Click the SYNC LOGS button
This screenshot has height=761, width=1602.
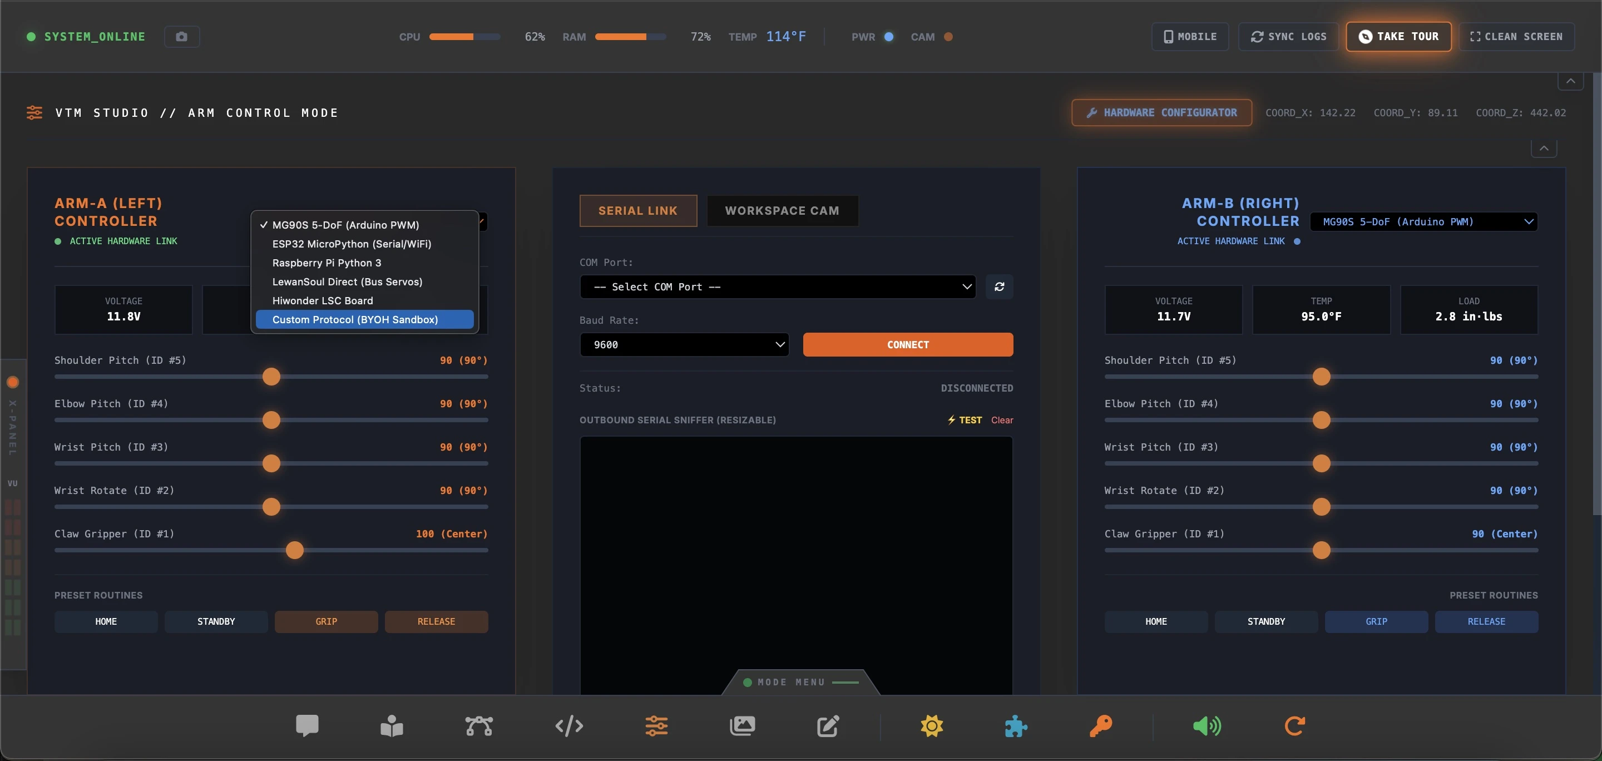click(1288, 37)
